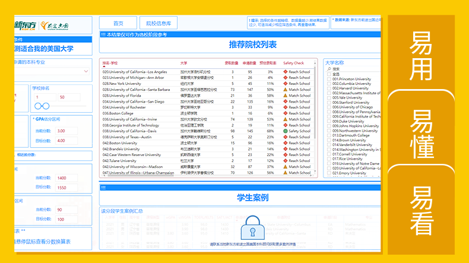This screenshot has height=263, width=469.
Task: Enable the 005.Yale University filter
Action: pyautogui.click(x=329, y=97)
